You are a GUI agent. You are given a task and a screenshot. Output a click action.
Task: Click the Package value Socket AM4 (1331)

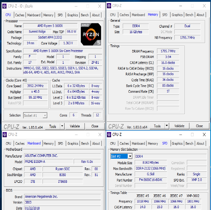click(50, 37)
